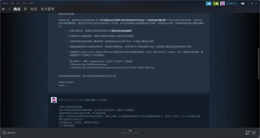
Task: Click the user avatar beside the June 12 reply
Action: [x=54, y=100]
